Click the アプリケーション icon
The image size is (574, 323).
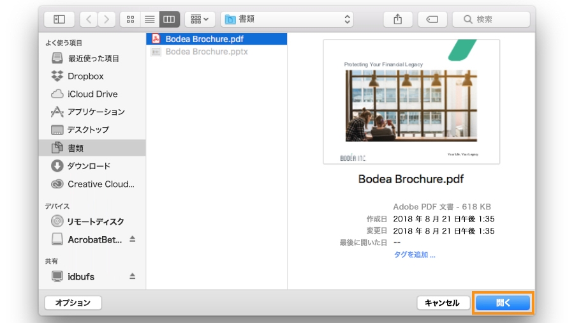(57, 112)
